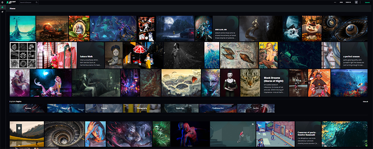Open the Fan Art topic
Image resolution: width=373 pixels, height=149 pixels.
coord(256,108)
